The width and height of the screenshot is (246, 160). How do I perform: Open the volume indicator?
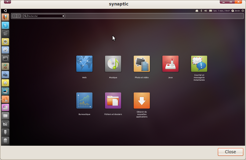coord(206,11)
